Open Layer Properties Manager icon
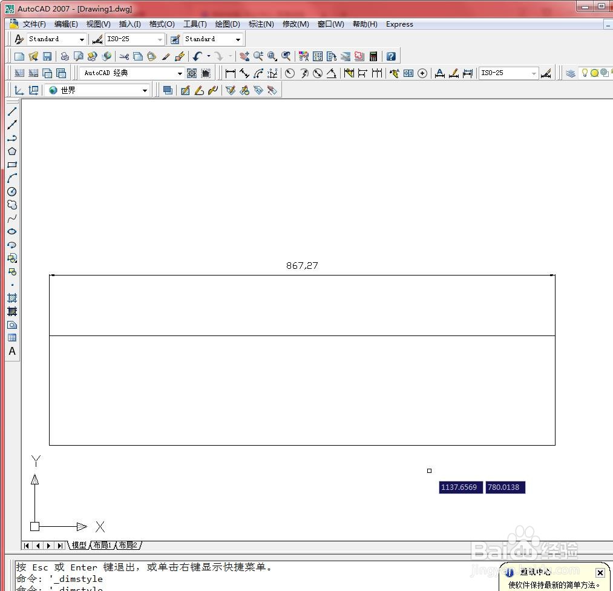The width and height of the screenshot is (613, 591). point(571,73)
